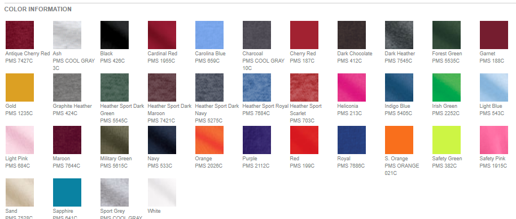This screenshot has width=516, height=219.
Task: Select the Antique Cherry Red swatch
Action: coord(20,35)
